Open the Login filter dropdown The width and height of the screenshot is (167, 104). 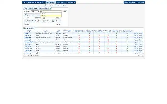pyautogui.click(x=40, y=18)
